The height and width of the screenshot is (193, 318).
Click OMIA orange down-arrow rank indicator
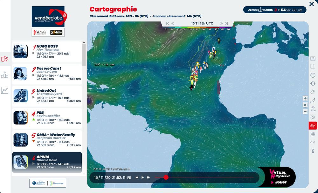tap(34, 141)
